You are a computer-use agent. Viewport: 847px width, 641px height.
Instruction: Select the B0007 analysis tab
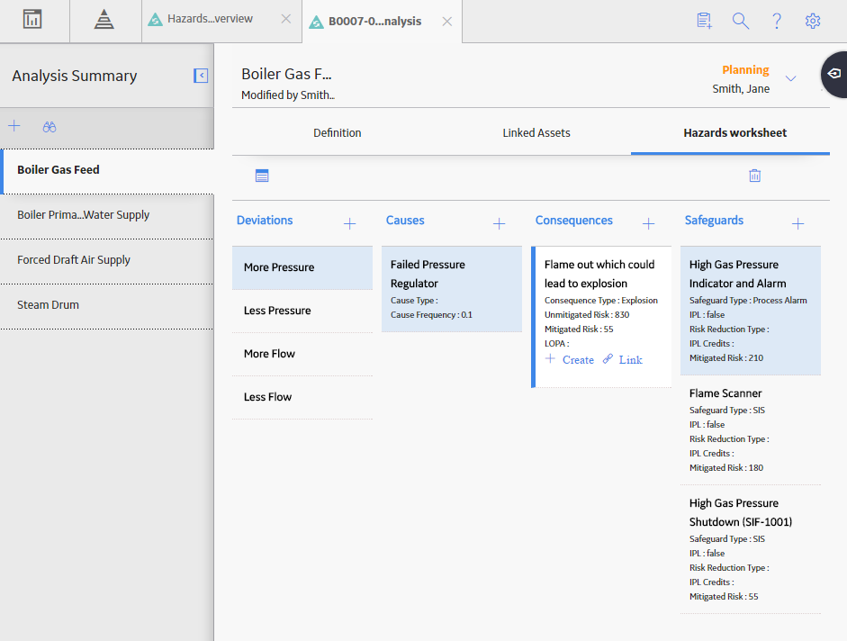coord(374,22)
